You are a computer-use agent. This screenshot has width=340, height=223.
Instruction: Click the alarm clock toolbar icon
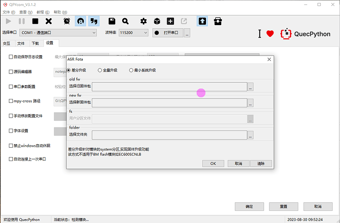[67, 21]
